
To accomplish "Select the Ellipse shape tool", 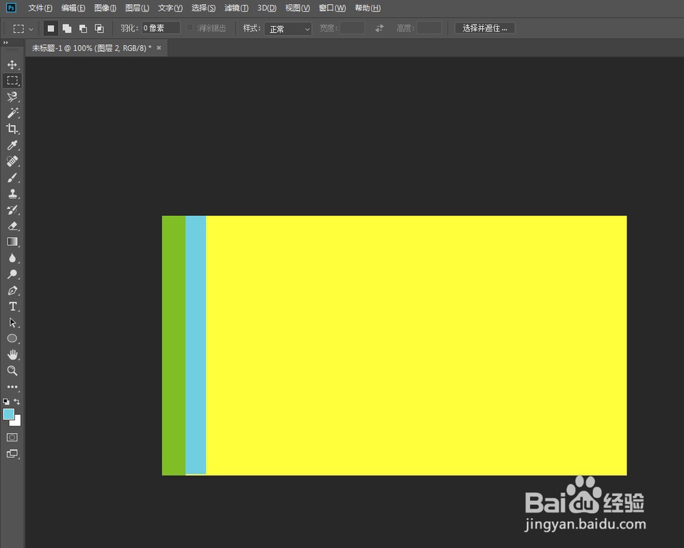I will coord(12,338).
